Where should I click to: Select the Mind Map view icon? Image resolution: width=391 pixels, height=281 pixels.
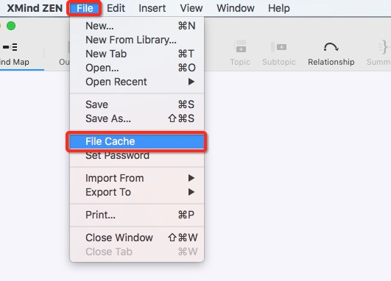click(10, 47)
